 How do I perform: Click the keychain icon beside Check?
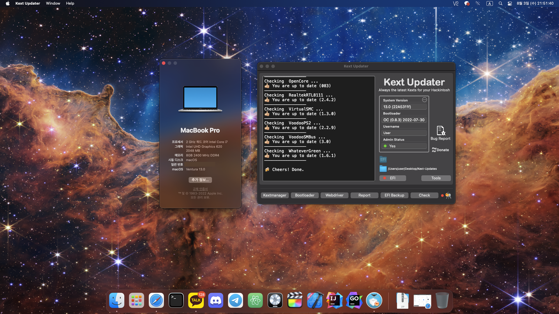448,195
